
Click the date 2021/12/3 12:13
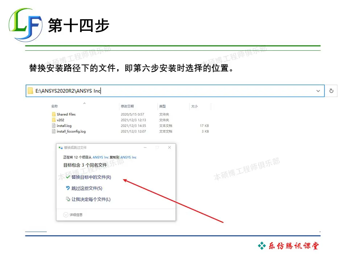click(x=133, y=120)
